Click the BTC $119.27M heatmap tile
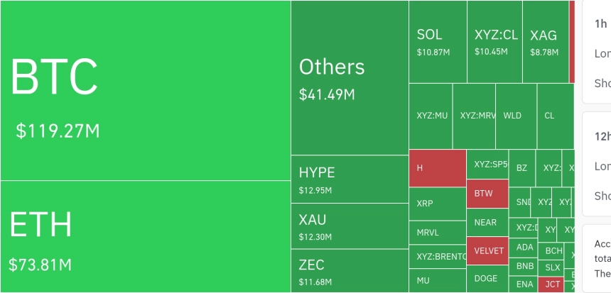611x293 pixels. [x=146, y=90]
